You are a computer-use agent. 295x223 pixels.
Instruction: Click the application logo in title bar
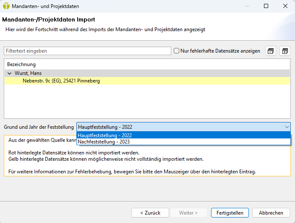click(x=6, y=6)
